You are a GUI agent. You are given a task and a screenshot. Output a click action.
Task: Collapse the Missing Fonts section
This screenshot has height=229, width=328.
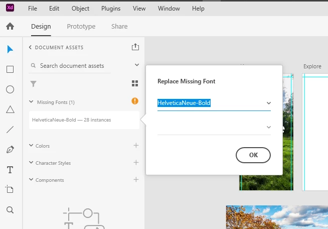pos(31,102)
